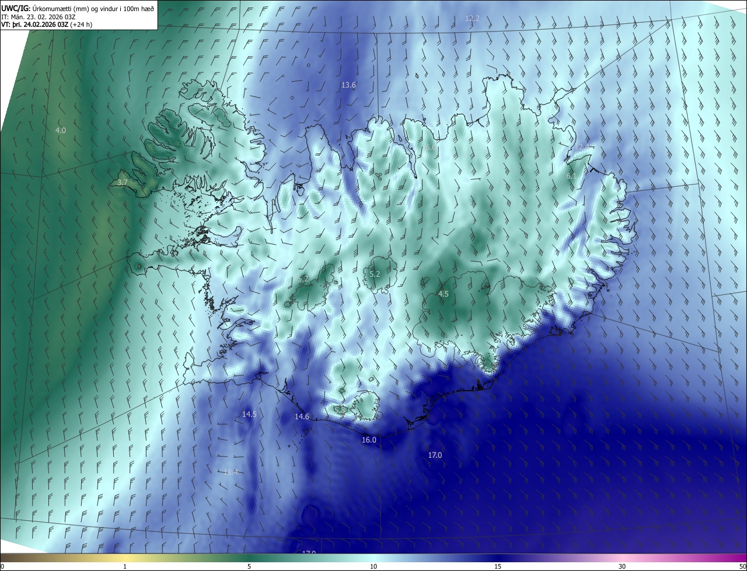Viewport: 747px width, 571px height.
Task: Click the 50 tick on colour scale
Action: (x=742, y=566)
